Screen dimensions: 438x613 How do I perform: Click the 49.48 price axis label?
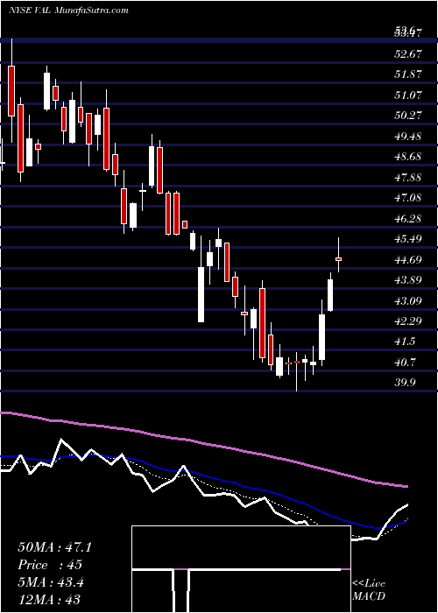[409, 137]
